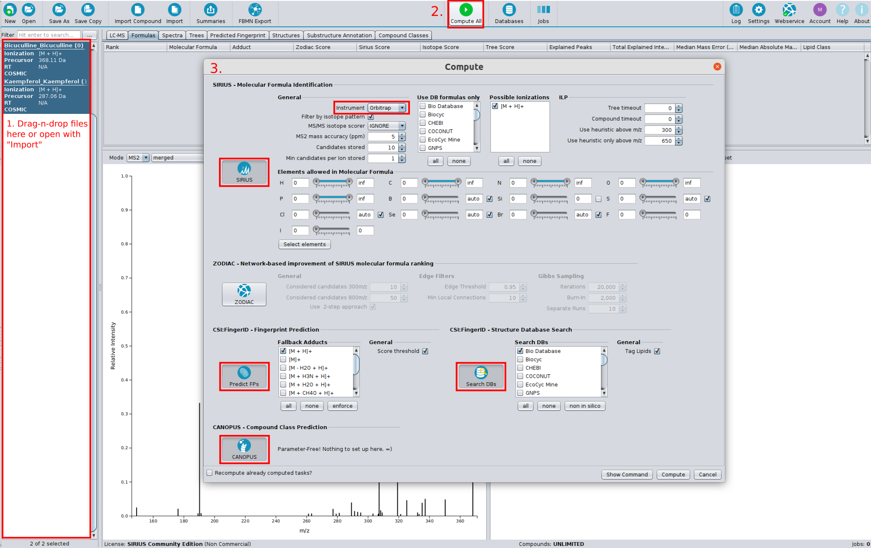Adjust Min candidates per Ion stored stepper

(x=402, y=158)
